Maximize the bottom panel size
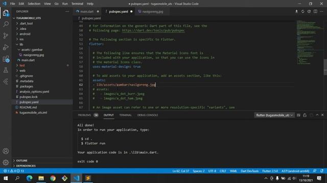 pyautogui.click(x=317, y=115)
